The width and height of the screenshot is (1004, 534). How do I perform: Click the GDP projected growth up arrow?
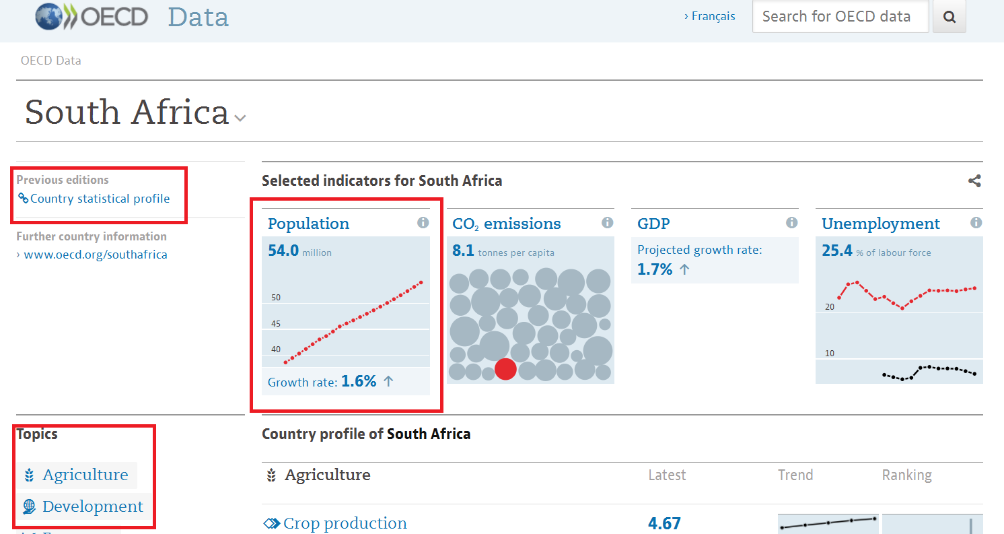click(684, 269)
